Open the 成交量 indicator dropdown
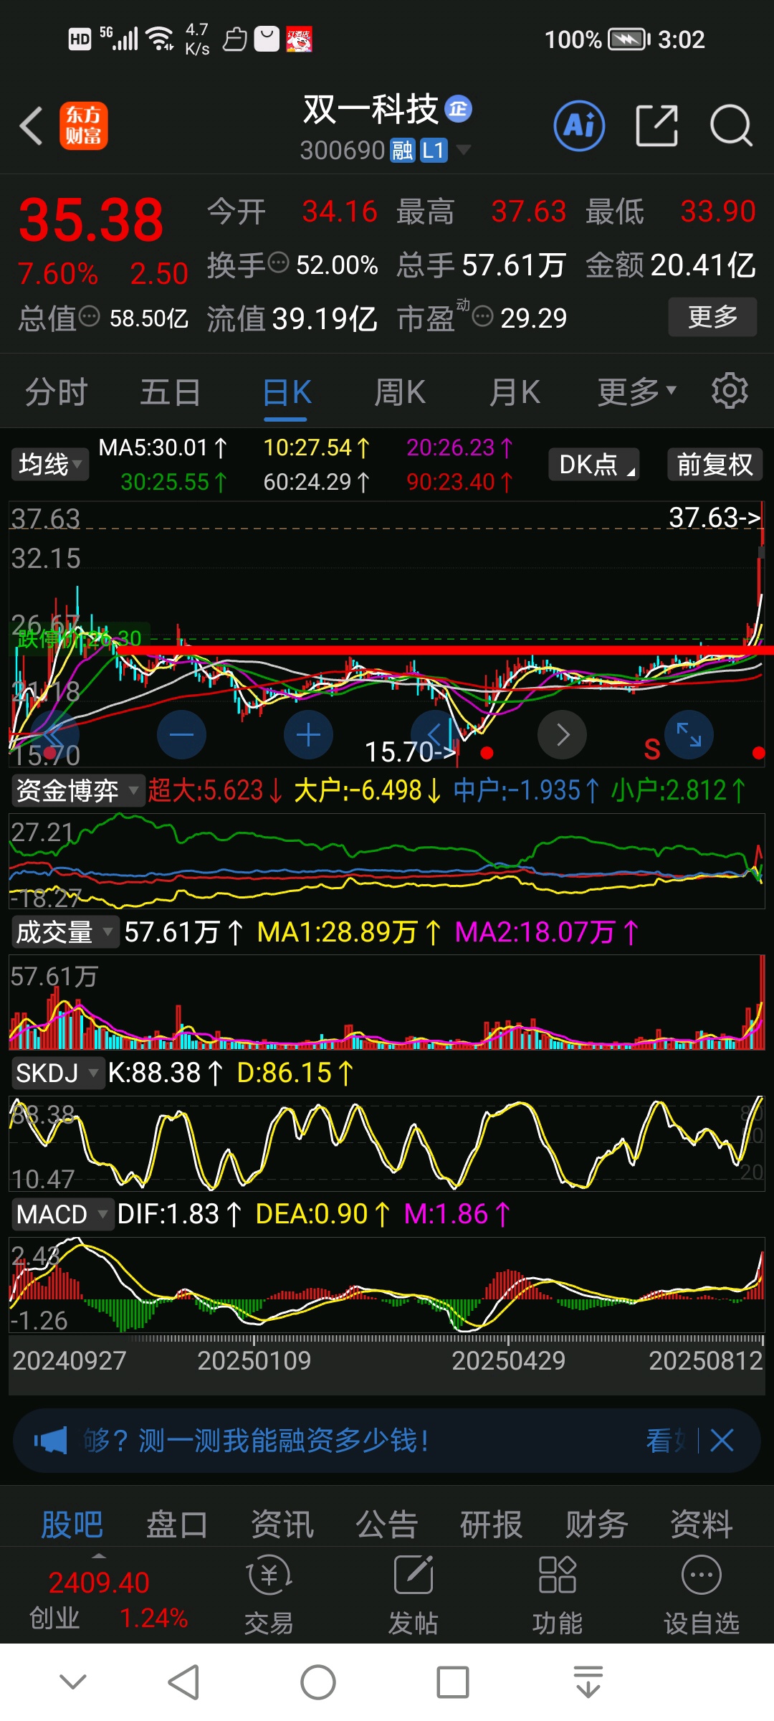The image size is (774, 1721). tap(64, 931)
